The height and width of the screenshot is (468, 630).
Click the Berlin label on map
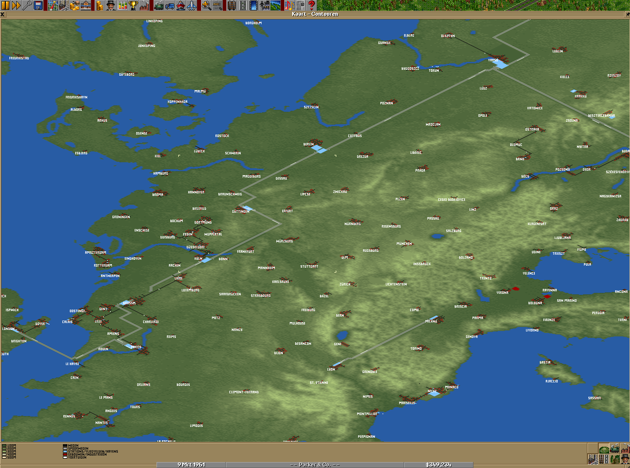coord(309,144)
